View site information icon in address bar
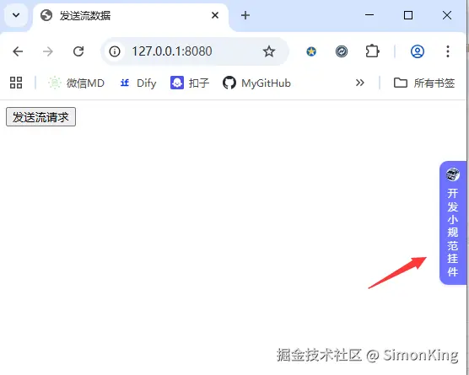The image size is (469, 375). point(115,51)
